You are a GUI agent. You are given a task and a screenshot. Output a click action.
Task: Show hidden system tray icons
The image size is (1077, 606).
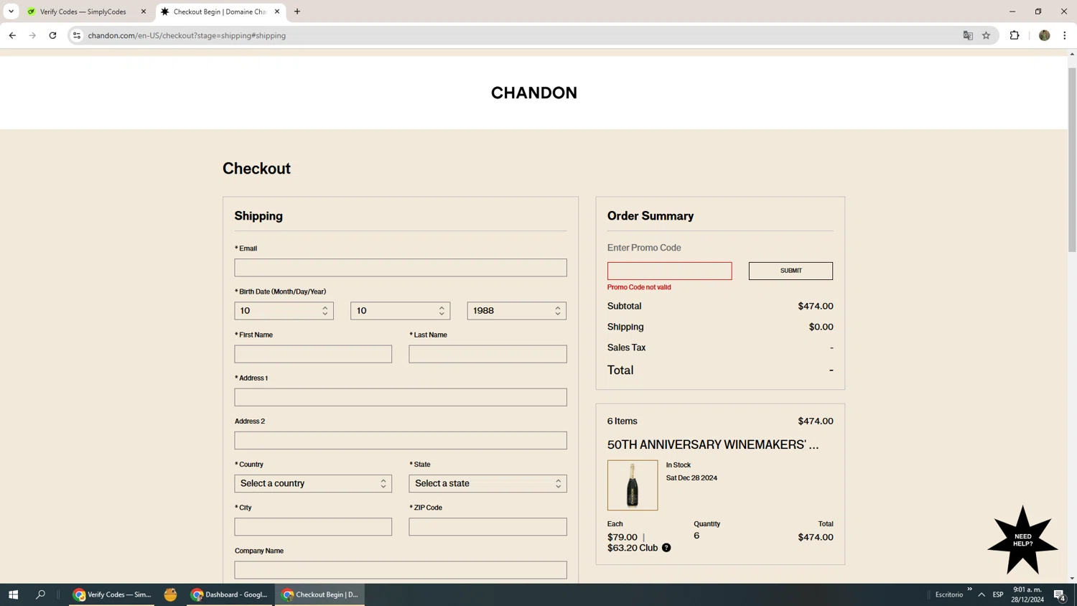pos(982,595)
